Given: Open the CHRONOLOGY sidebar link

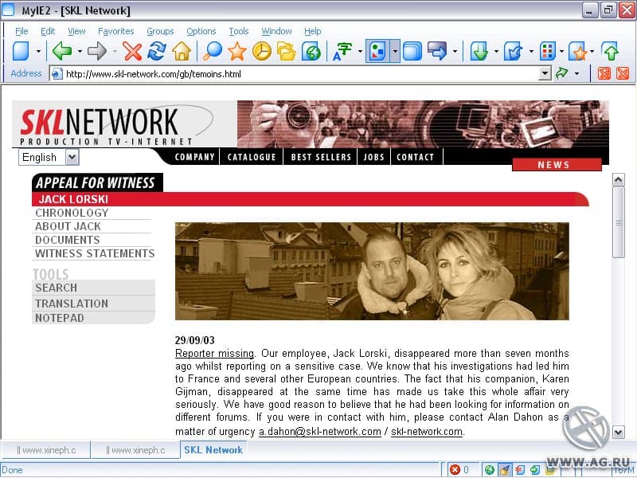Looking at the screenshot, I should coord(72,213).
